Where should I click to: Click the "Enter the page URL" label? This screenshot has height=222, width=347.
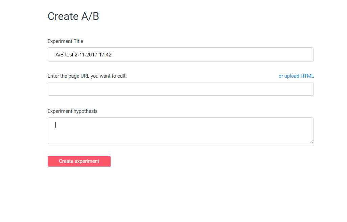tap(87, 76)
